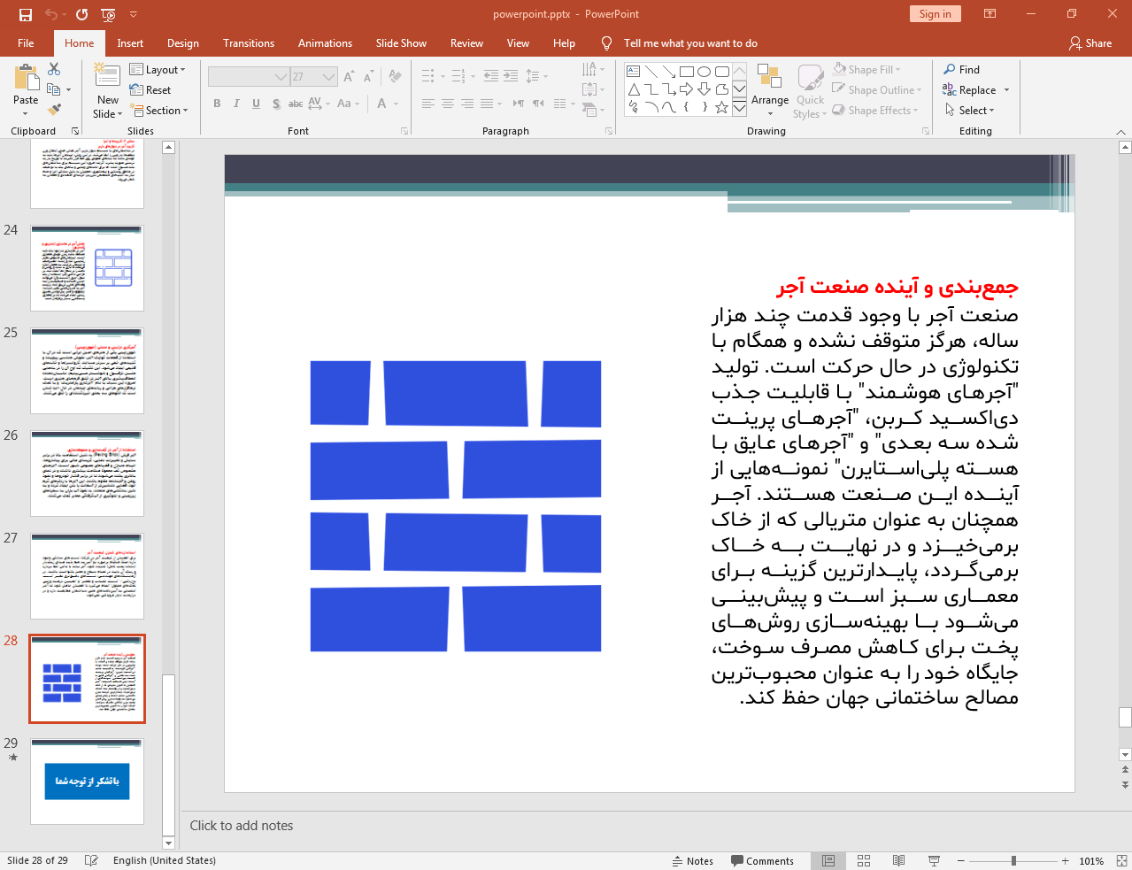Open the font name combo box dropdown

click(x=281, y=77)
